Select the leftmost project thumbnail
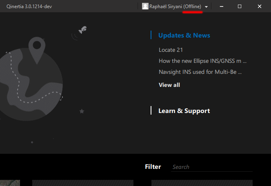The width and height of the screenshot is (271, 186). tap(9, 183)
